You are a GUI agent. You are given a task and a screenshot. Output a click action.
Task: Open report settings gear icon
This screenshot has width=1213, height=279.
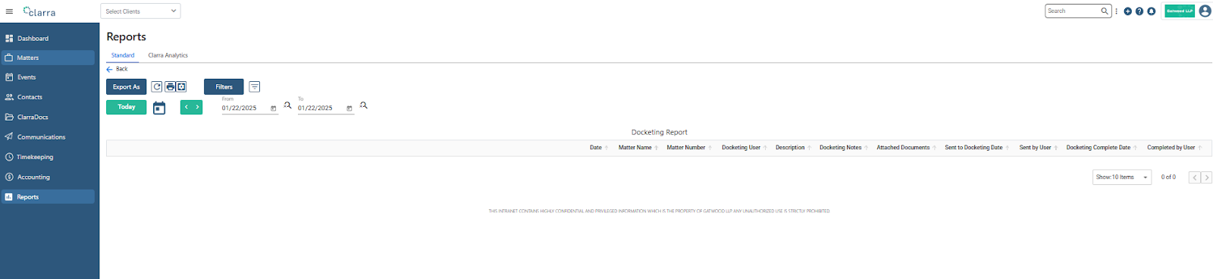click(181, 86)
